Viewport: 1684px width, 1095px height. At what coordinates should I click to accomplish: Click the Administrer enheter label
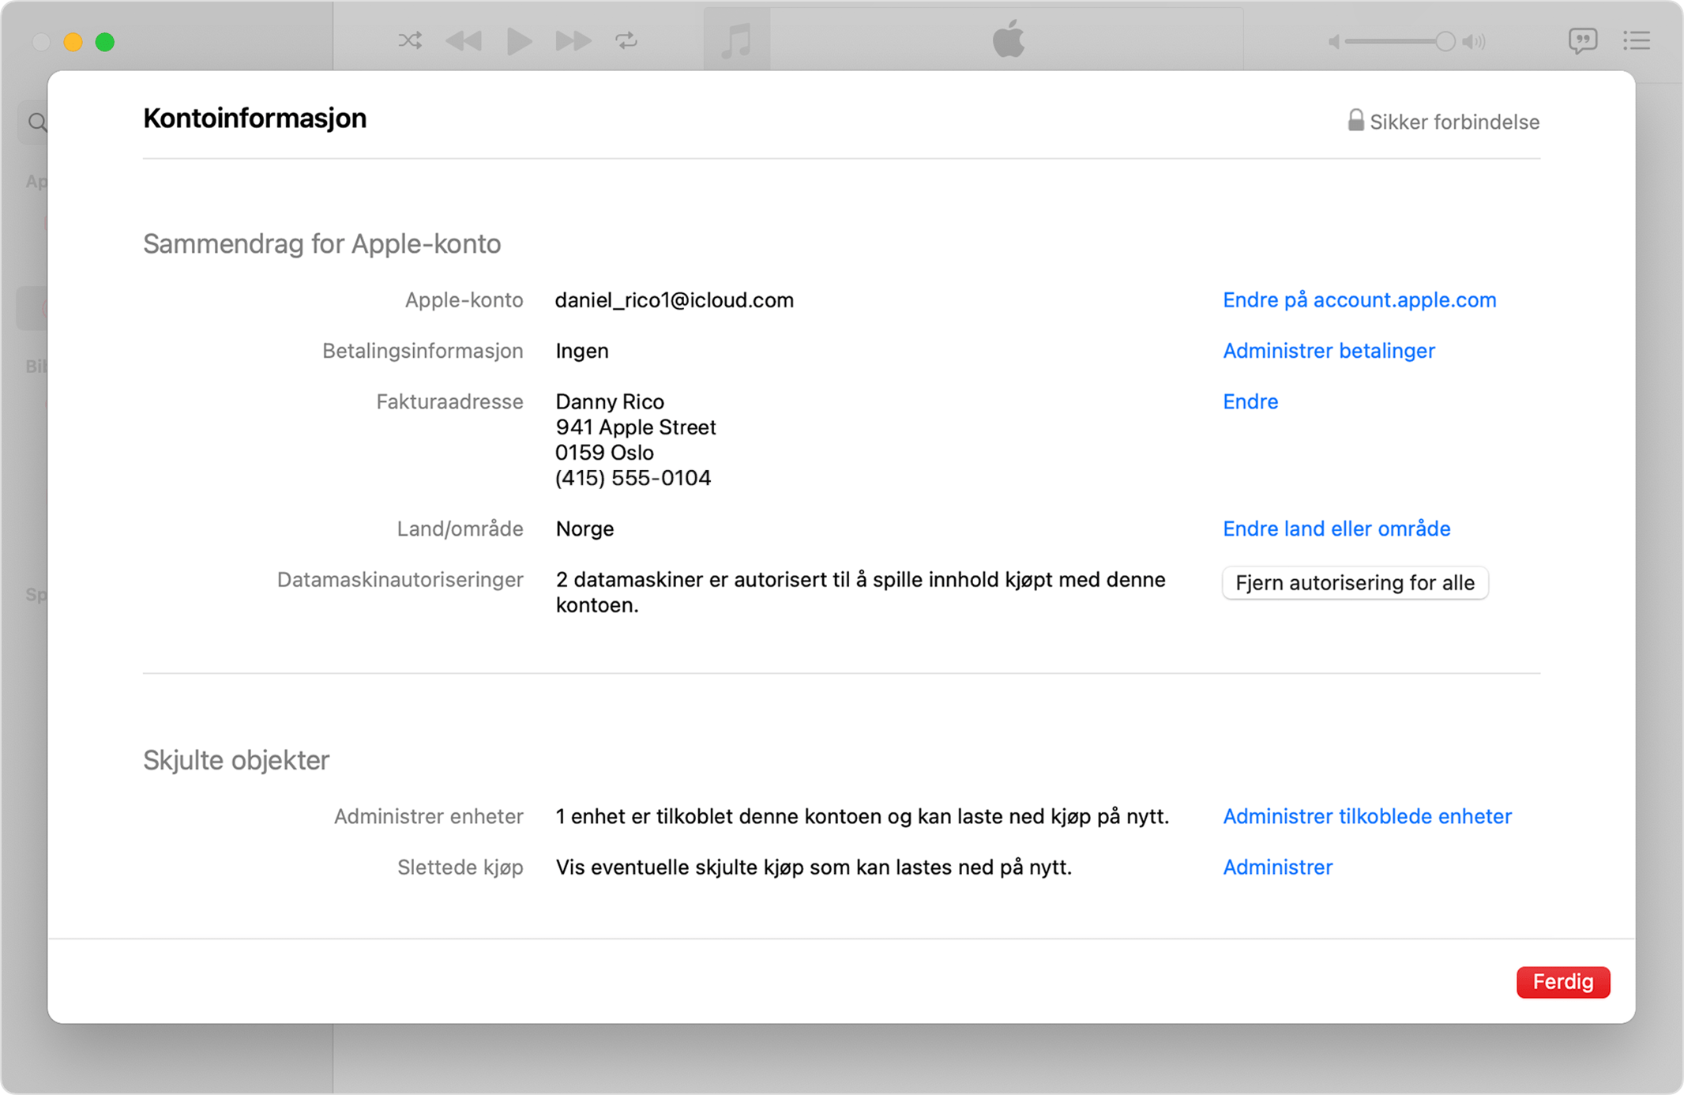click(x=428, y=816)
